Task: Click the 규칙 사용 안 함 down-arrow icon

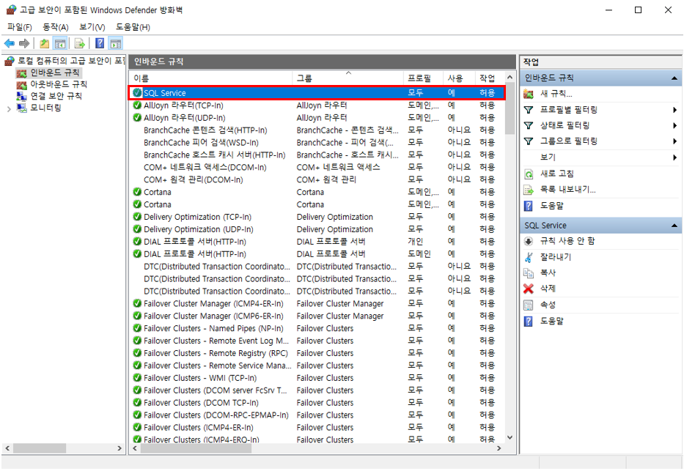Action: 529,241
